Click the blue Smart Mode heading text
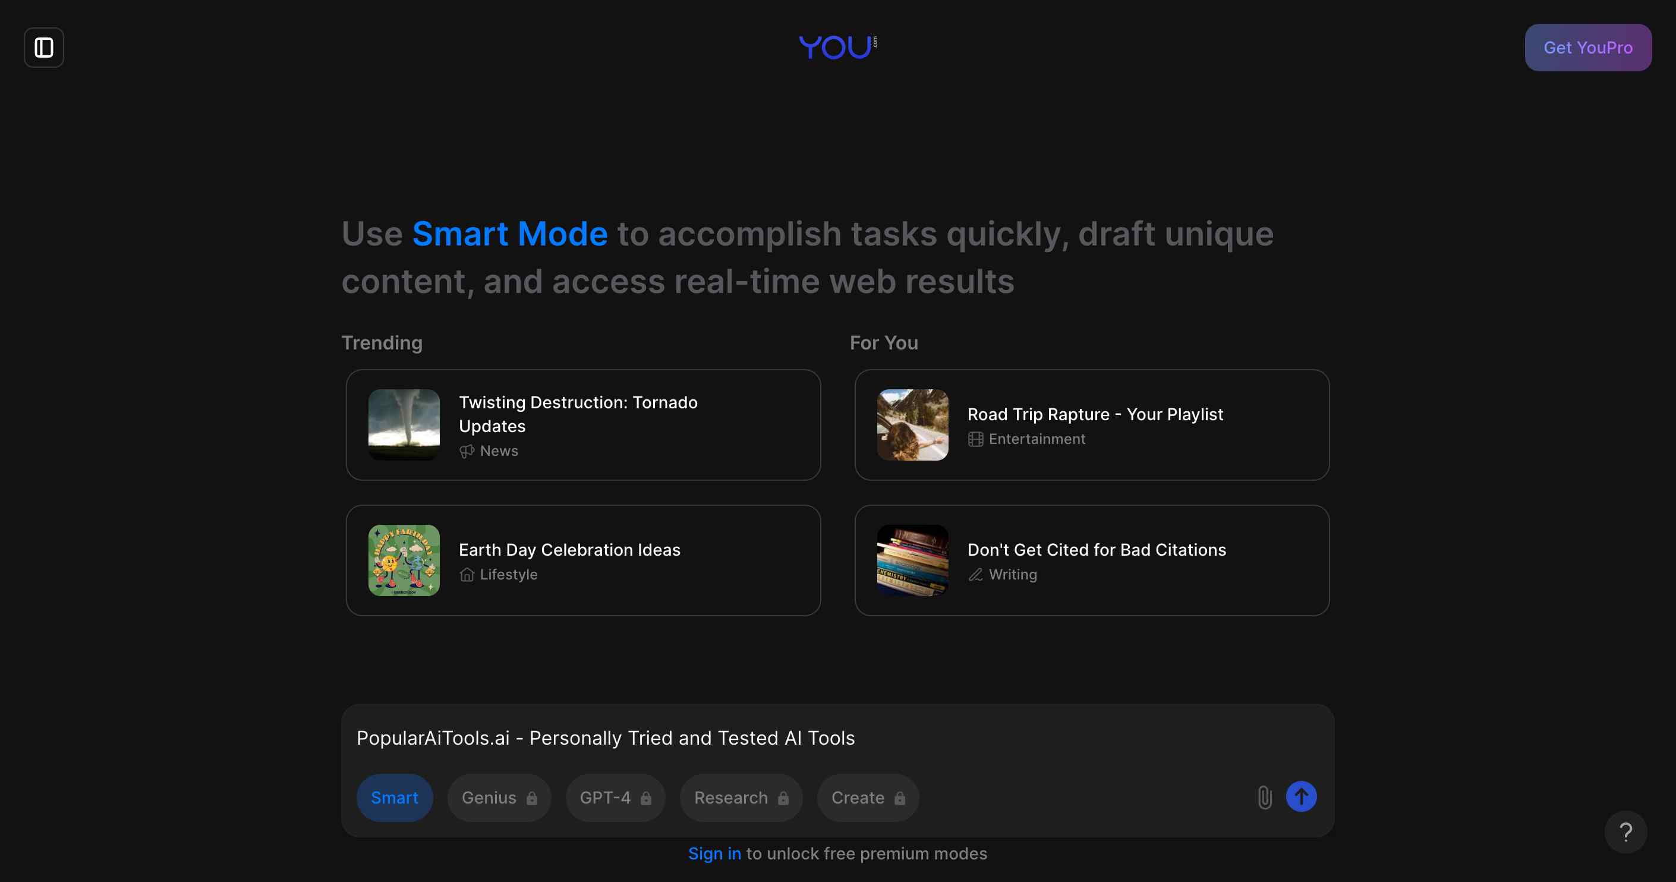The height and width of the screenshot is (882, 1676). (509, 234)
